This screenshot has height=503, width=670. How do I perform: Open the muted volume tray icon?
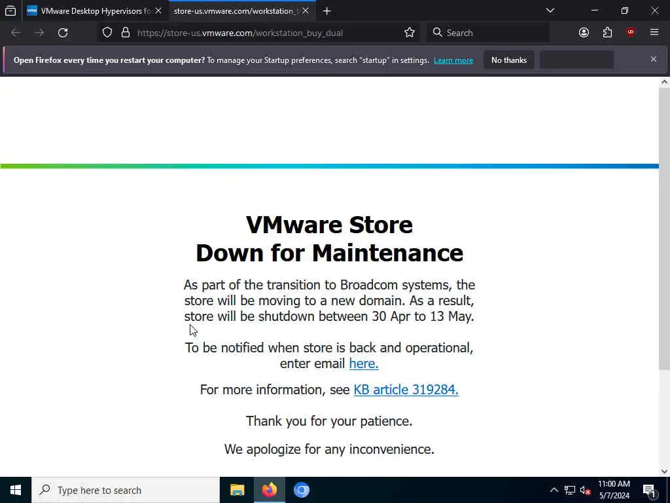pyautogui.click(x=585, y=490)
